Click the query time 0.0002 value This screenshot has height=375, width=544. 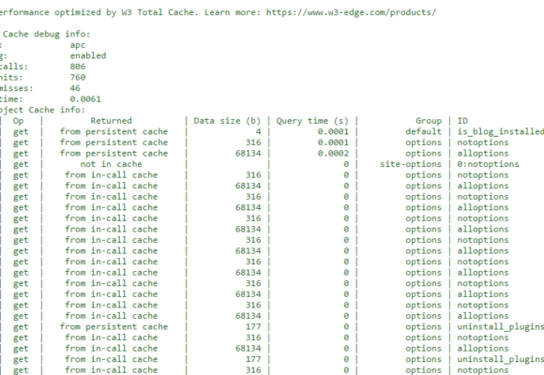(333, 154)
